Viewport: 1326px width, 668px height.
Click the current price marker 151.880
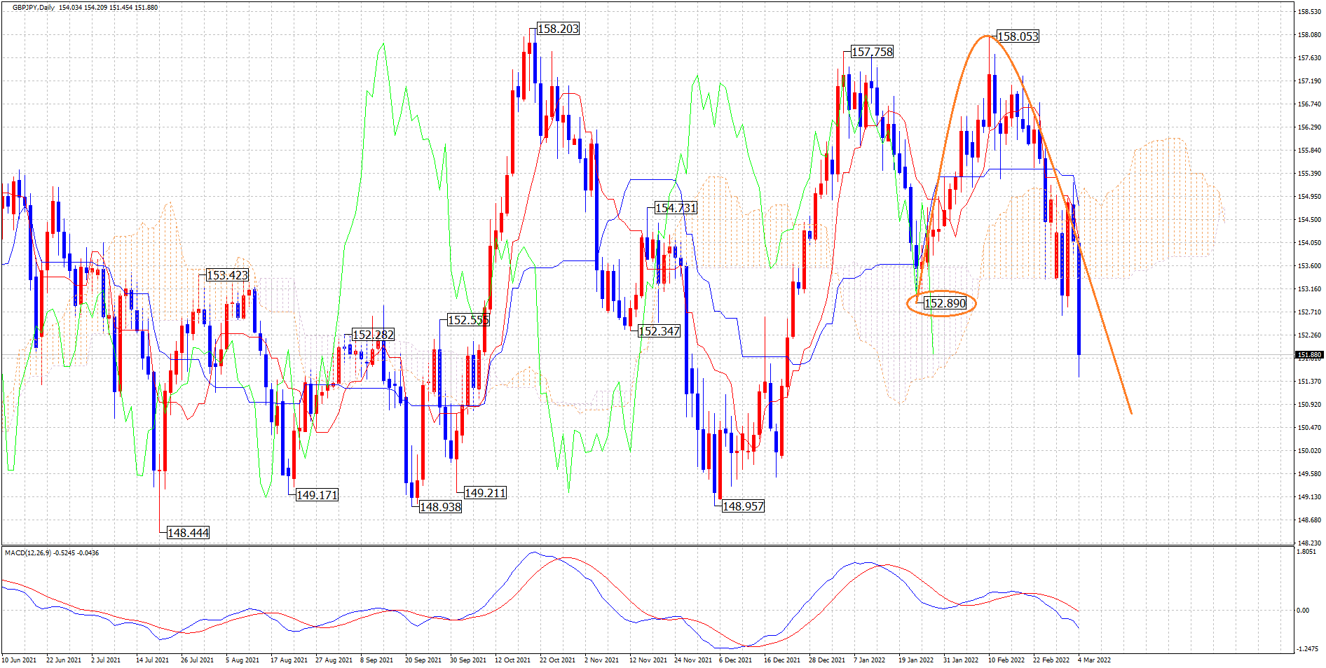1308,355
